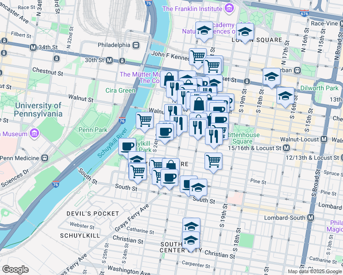Image resolution: width=343 pixels, height=275 pixels.
Task: Select the lower school marker at South Center City
Action: (x=191, y=242)
